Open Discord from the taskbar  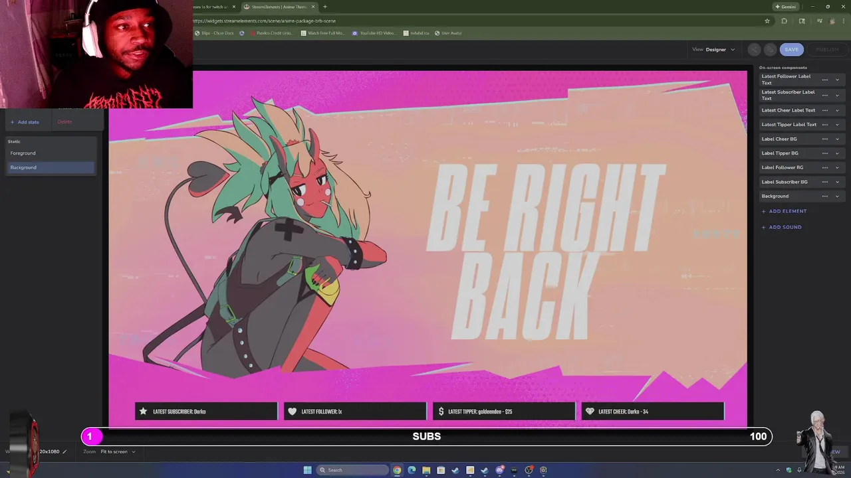click(x=499, y=470)
